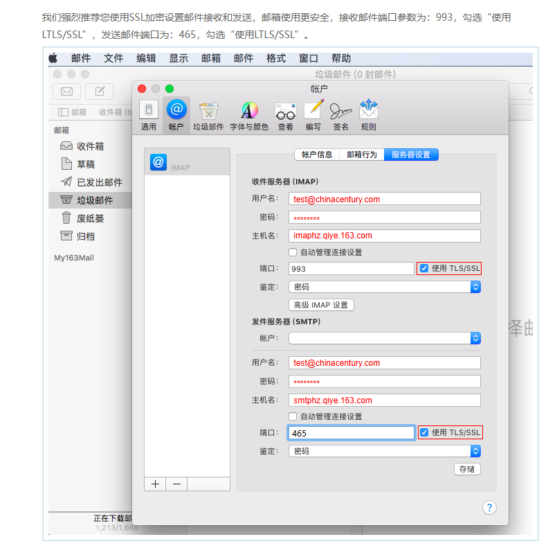The height and width of the screenshot is (546, 548).
Task: Open Signatures (签名) icon
Action: pyautogui.click(x=340, y=116)
